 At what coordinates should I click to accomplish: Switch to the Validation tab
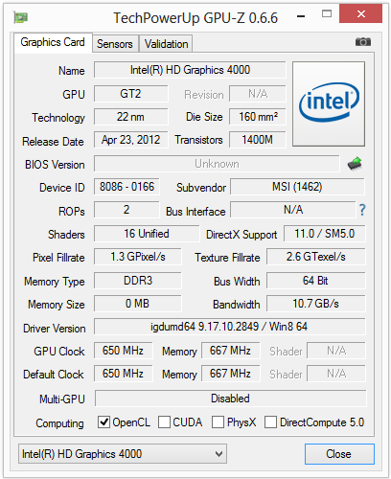[x=166, y=44]
